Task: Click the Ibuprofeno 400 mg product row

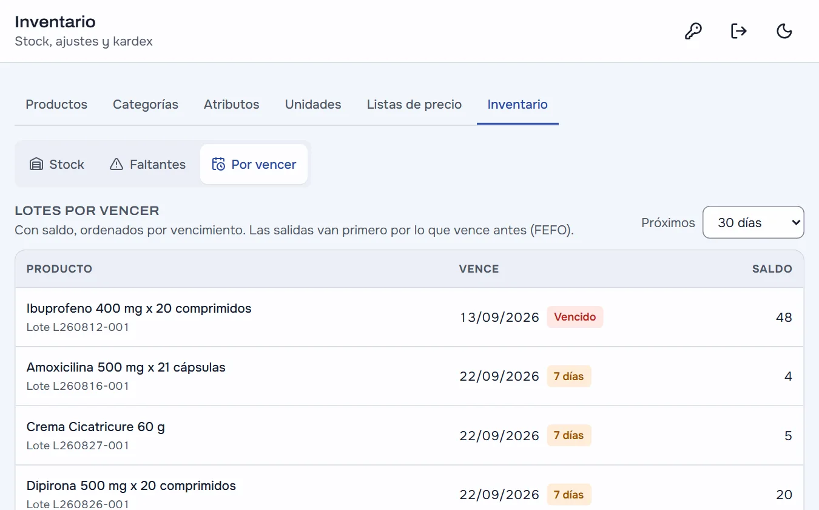Action: 409,317
